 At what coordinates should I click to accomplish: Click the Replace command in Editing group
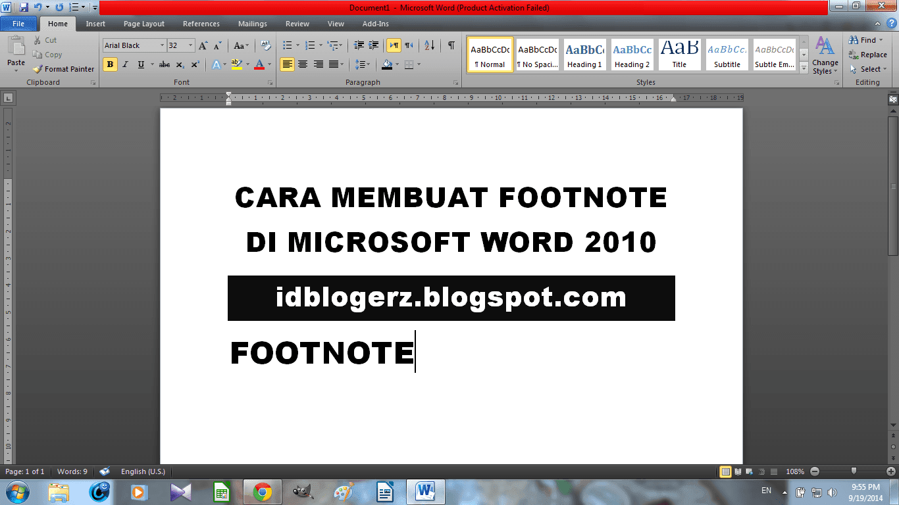(x=870, y=55)
